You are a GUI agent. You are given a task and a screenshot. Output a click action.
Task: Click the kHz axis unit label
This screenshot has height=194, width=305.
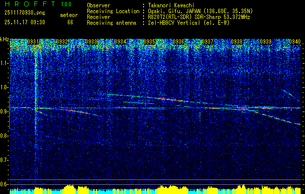click(4, 39)
